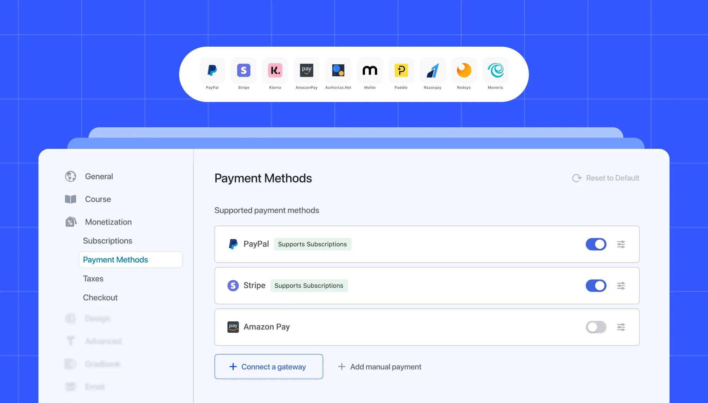
Task: Open Payment Methods settings filters for PayPal
Action: [x=622, y=244]
